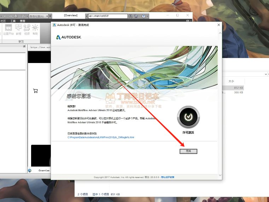Click the Print icon in Moldflow toolbar
Screen dimensions: 269x202
(16, 16)
